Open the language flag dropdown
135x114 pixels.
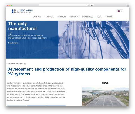click(x=120, y=11)
